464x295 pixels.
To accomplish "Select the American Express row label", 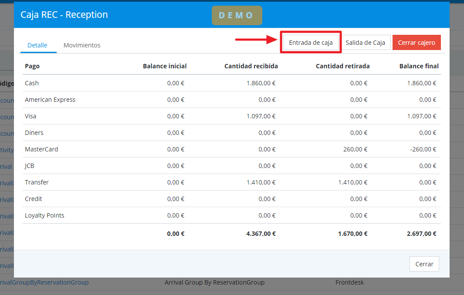I will (x=50, y=100).
